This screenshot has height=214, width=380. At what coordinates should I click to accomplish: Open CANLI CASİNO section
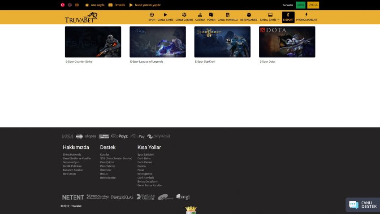tap(184, 17)
